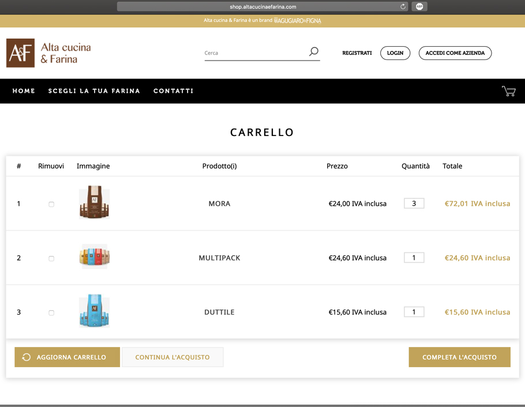Open the DUTTILE product thumbnail
The width and height of the screenshot is (525, 407).
[x=95, y=311]
